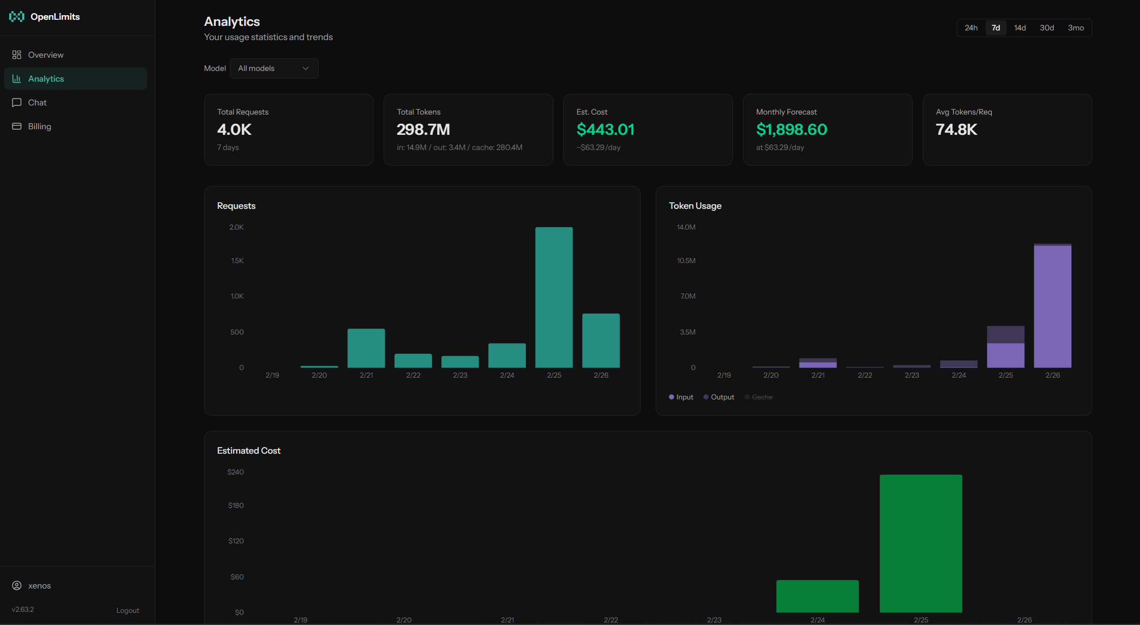
Task: Open the All models dropdown
Action: 274,68
